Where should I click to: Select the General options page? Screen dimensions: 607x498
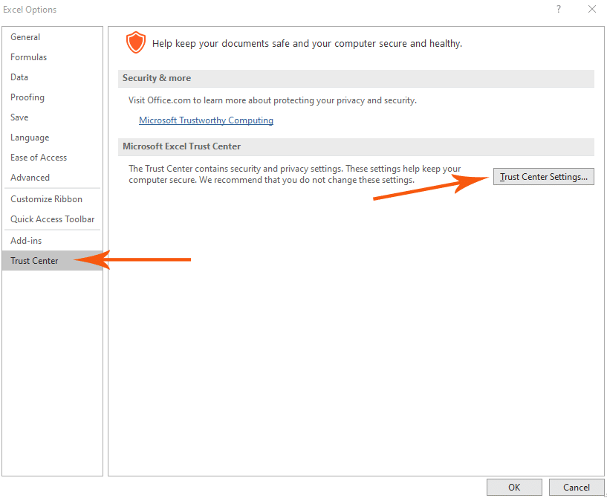[25, 36]
